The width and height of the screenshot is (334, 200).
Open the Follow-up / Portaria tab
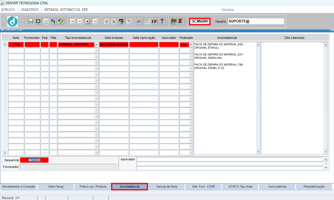[x=93, y=186]
